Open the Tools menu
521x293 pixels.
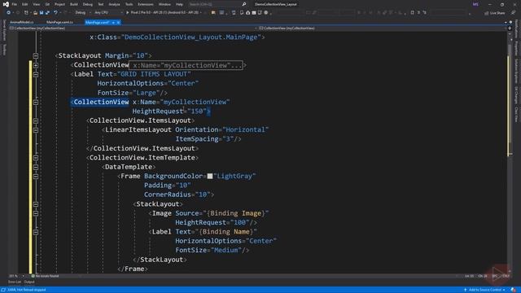coord(129,4)
